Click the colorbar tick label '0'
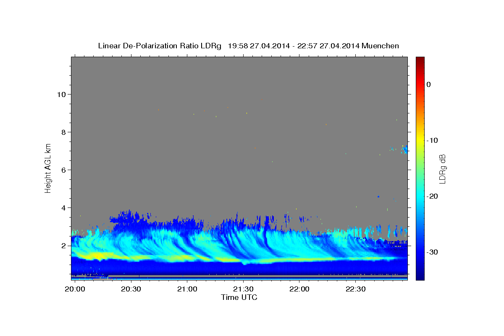This screenshot has height=336, width=504. [429, 84]
